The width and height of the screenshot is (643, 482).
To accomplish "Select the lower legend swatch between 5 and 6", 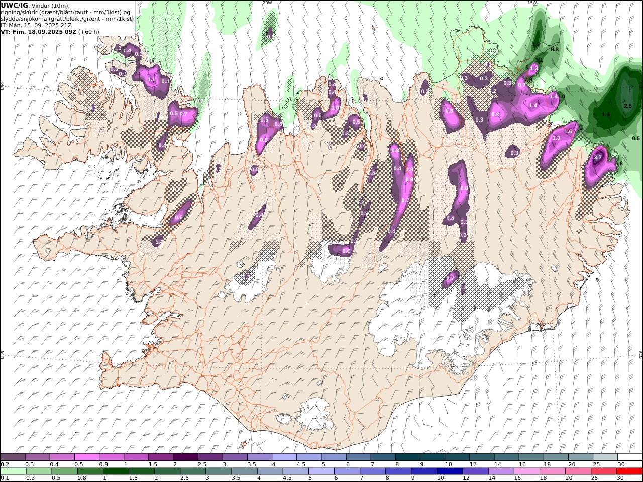I will [x=321, y=471].
